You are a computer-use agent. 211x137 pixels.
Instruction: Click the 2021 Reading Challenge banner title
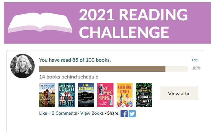(x=133, y=23)
